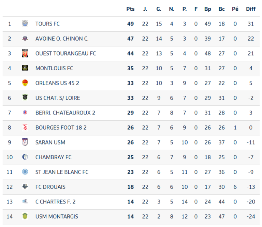Select the Ouest Tourangeau FC crest icon
262x227 pixels.
click(x=25, y=53)
